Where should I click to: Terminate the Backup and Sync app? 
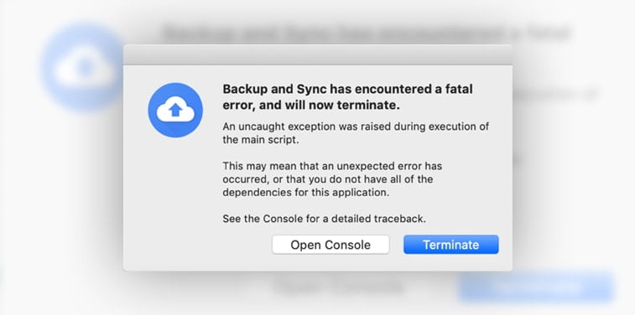click(450, 245)
